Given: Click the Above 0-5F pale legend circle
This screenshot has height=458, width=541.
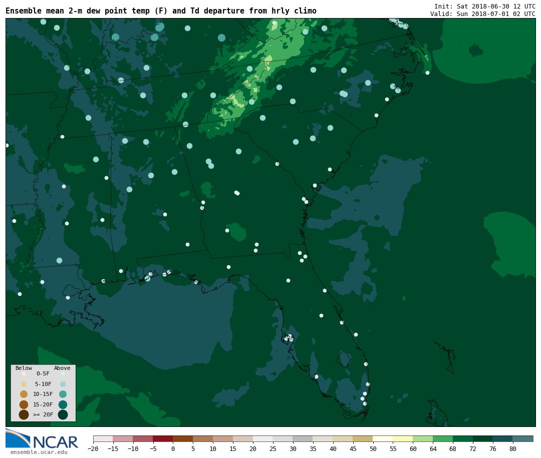Looking at the screenshot, I should point(63,373).
